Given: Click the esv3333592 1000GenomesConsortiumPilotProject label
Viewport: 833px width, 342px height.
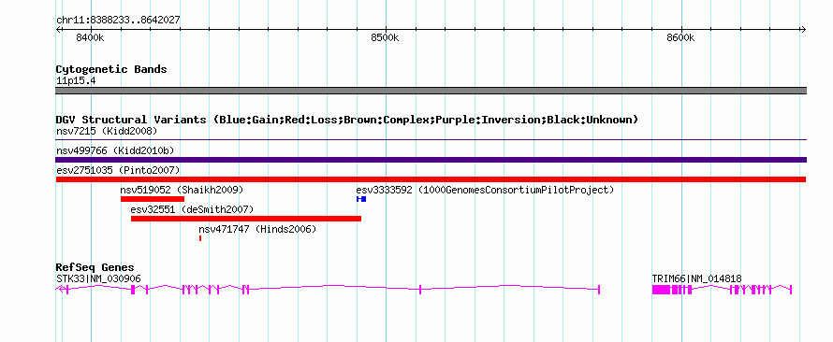Looking at the screenshot, I should [485, 190].
